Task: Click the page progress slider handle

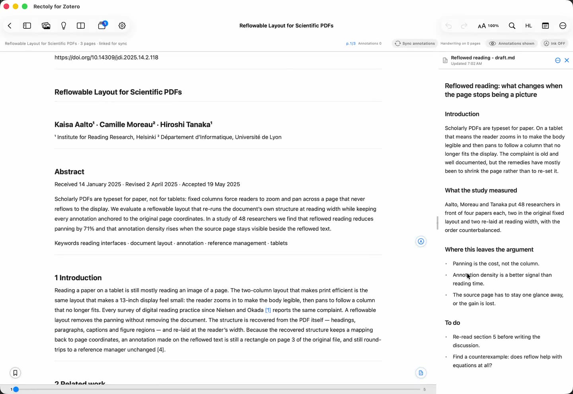Action: coord(16,389)
